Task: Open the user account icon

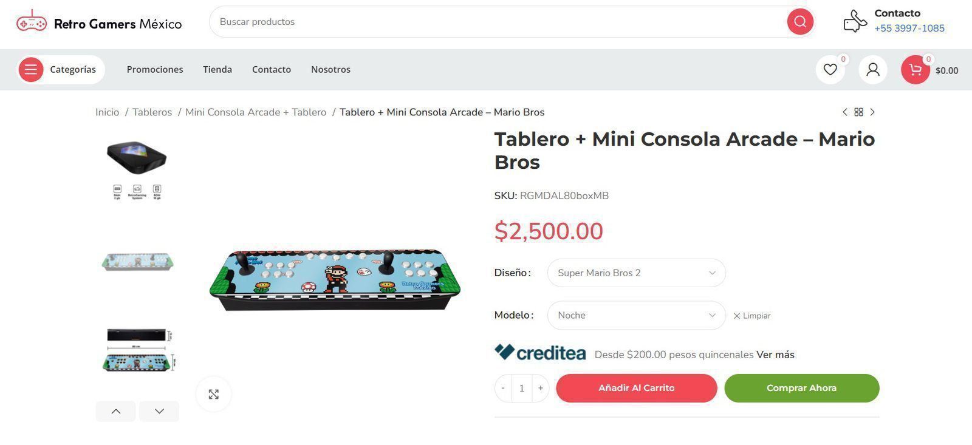Action: (x=872, y=70)
